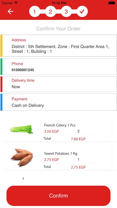Select the checkmark confirmation step
Screen dimensions: 117x208
tap(82, 12)
